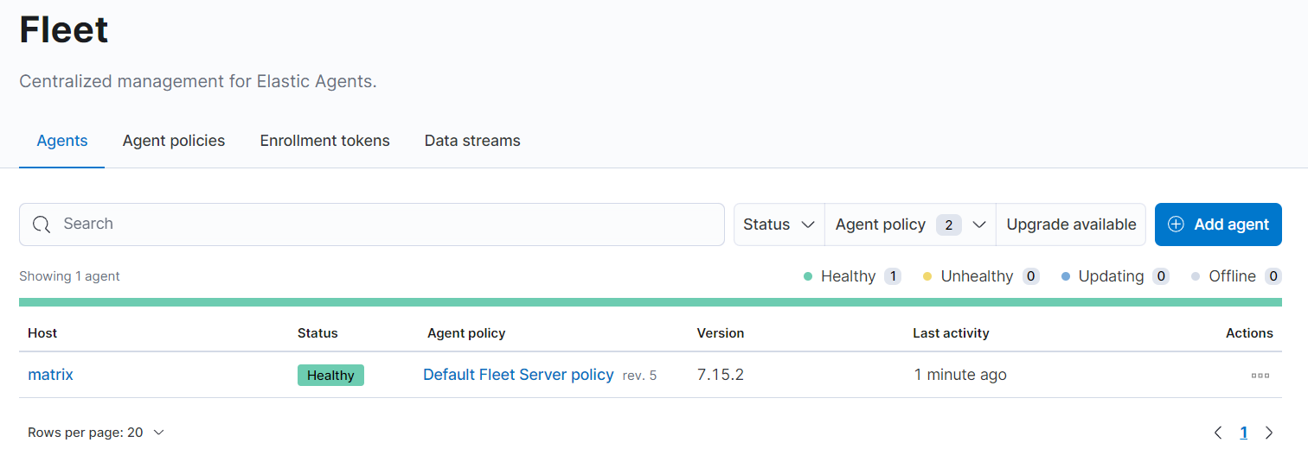Switch to the Agent policies tab

click(174, 141)
